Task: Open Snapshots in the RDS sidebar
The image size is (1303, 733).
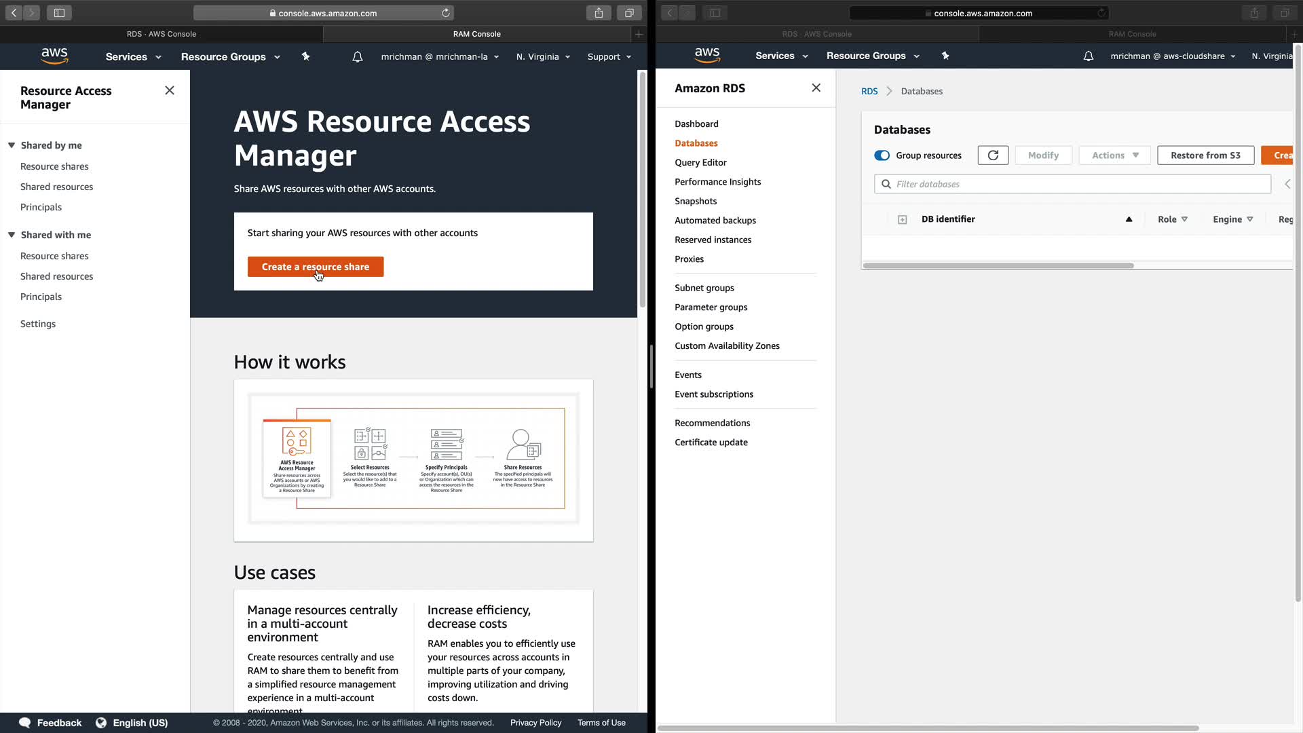Action: click(696, 201)
